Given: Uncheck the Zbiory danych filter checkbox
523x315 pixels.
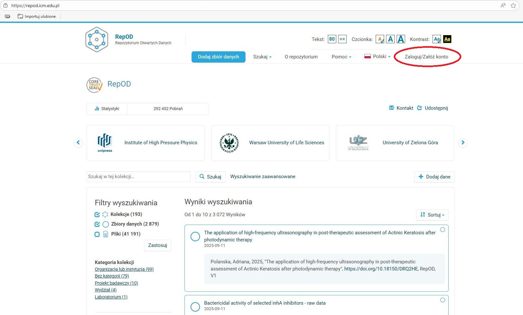Looking at the screenshot, I should pyautogui.click(x=97, y=224).
